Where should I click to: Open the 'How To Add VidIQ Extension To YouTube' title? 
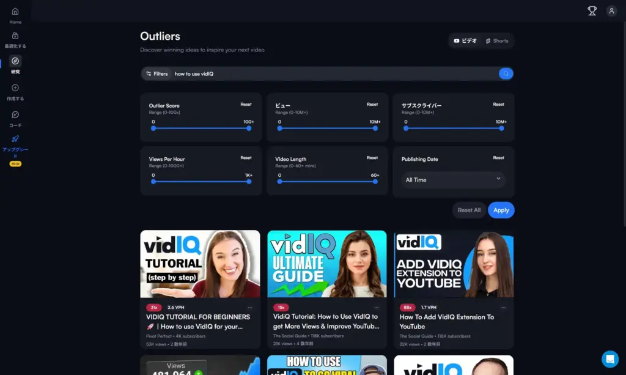click(x=447, y=322)
